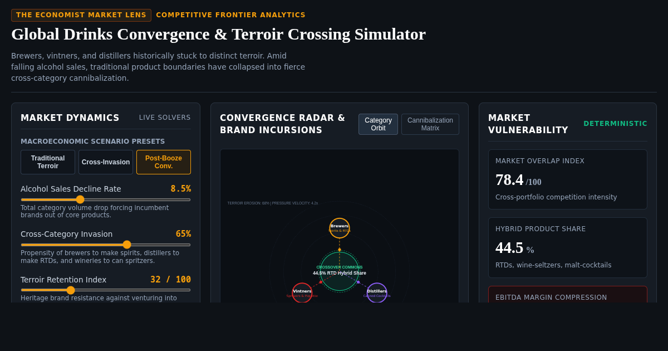
Task: Adjust the Cross-Category Invasion slider
Action: tap(106, 245)
